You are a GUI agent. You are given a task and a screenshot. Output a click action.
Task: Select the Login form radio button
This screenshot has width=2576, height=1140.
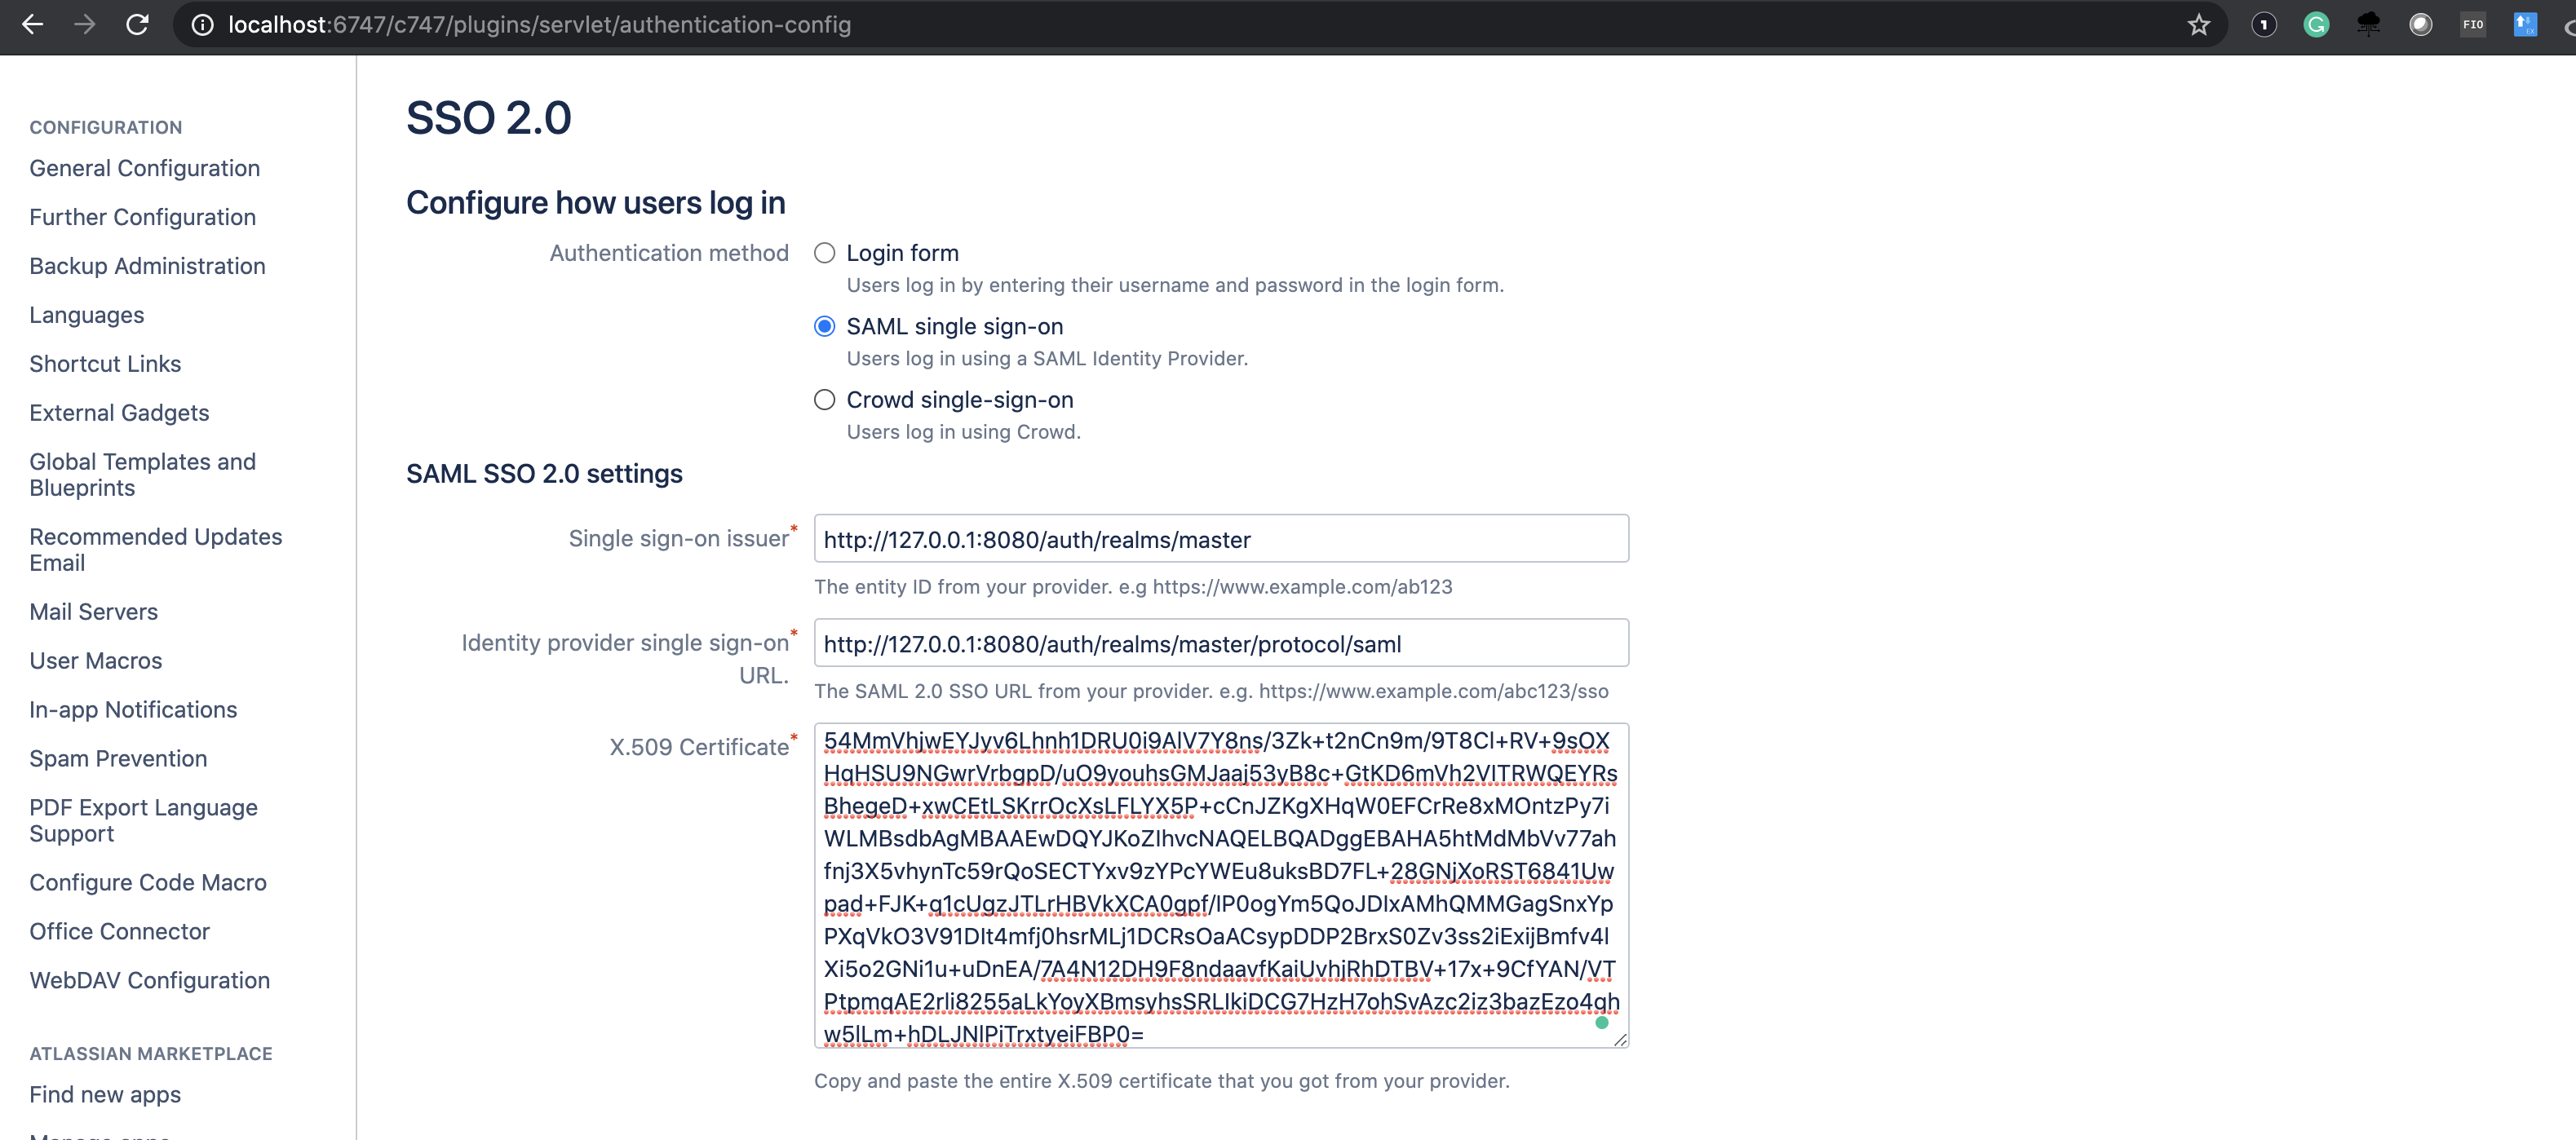tap(824, 253)
